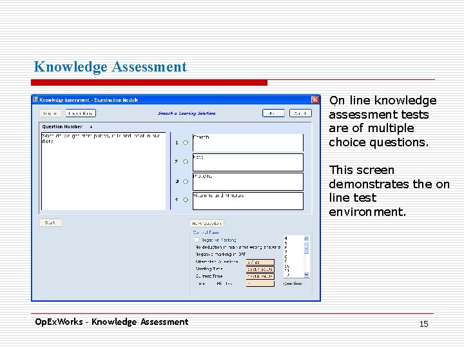Click the Attempted Questions value field
464x348 pixels.
coord(260,262)
